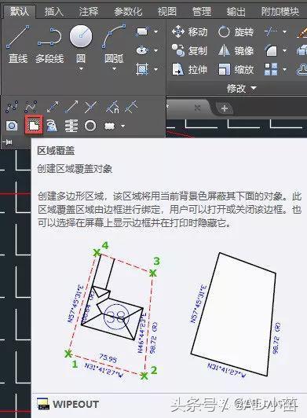Click the Ellipse tool icon
Image resolution: width=307 pixels, height=418 pixels.
142,50
